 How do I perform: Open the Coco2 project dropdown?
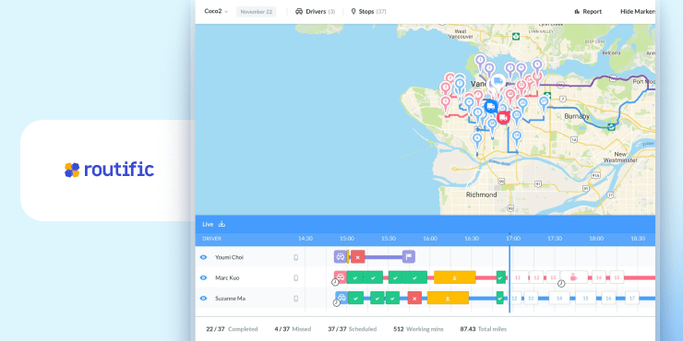click(216, 11)
